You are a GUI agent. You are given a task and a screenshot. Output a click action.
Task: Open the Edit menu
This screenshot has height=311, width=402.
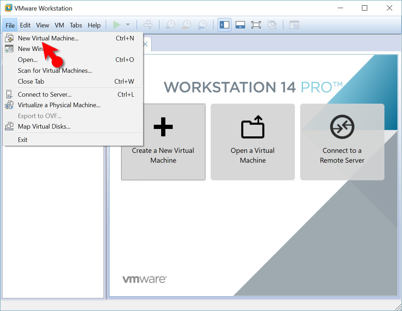tap(25, 25)
